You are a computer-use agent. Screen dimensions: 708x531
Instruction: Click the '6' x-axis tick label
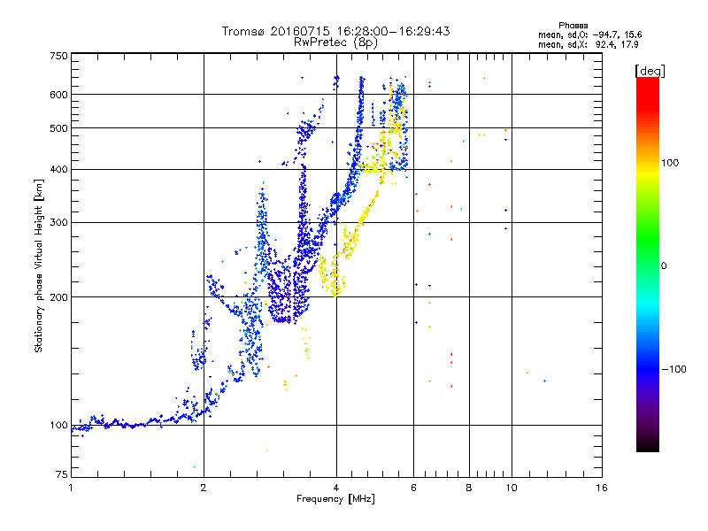[413, 488]
